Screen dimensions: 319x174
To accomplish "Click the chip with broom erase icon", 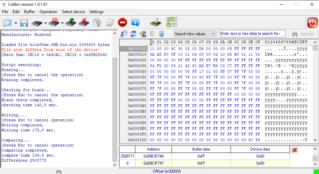I will [155, 23].
